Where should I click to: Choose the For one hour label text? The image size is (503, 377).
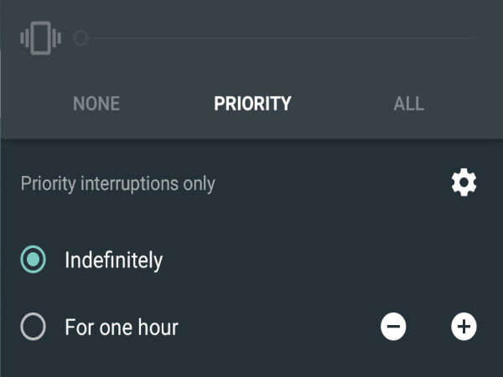click(122, 327)
